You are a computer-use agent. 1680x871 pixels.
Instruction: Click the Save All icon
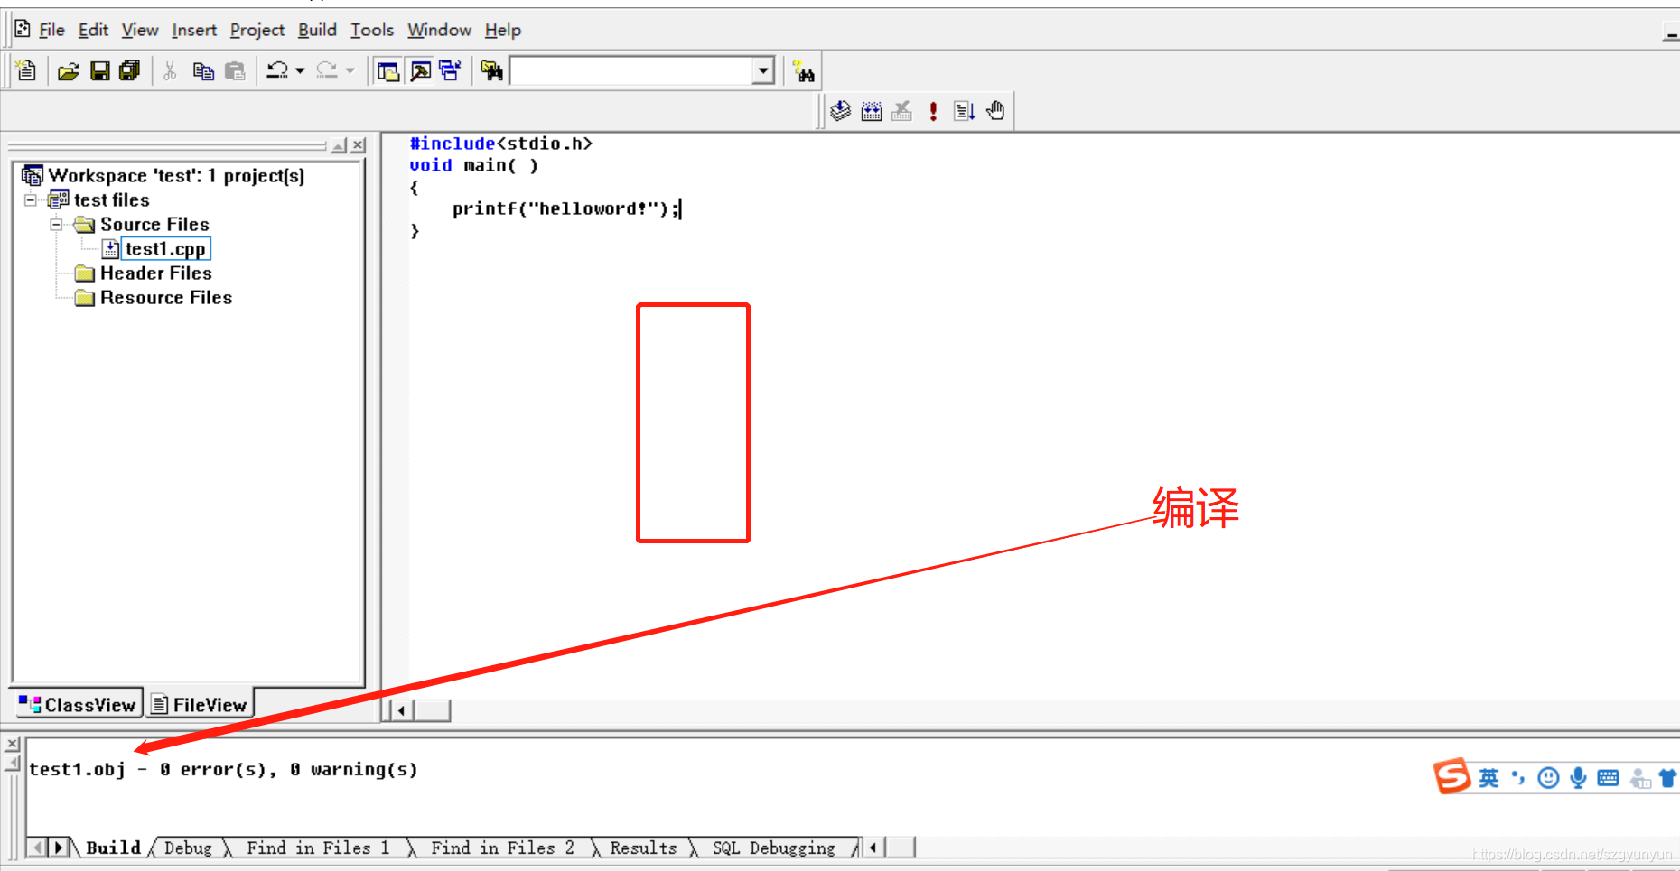[130, 70]
